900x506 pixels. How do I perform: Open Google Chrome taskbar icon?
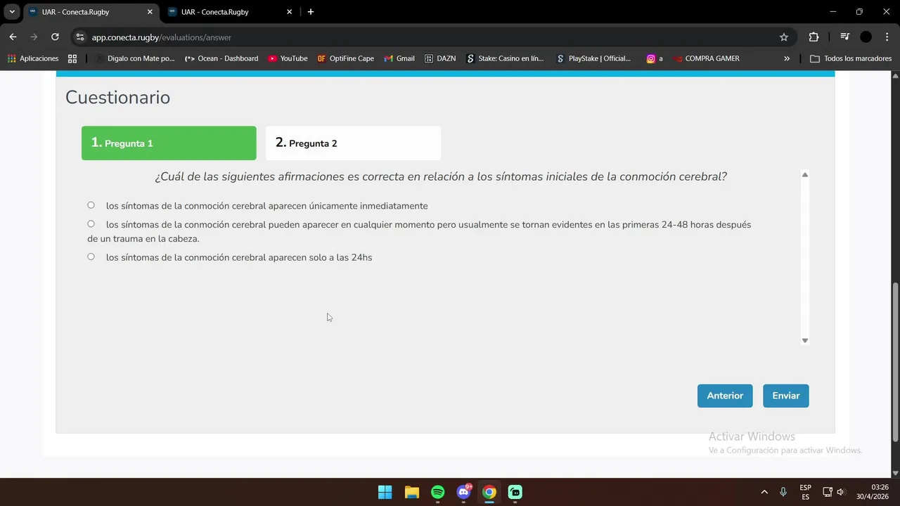[489, 492]
